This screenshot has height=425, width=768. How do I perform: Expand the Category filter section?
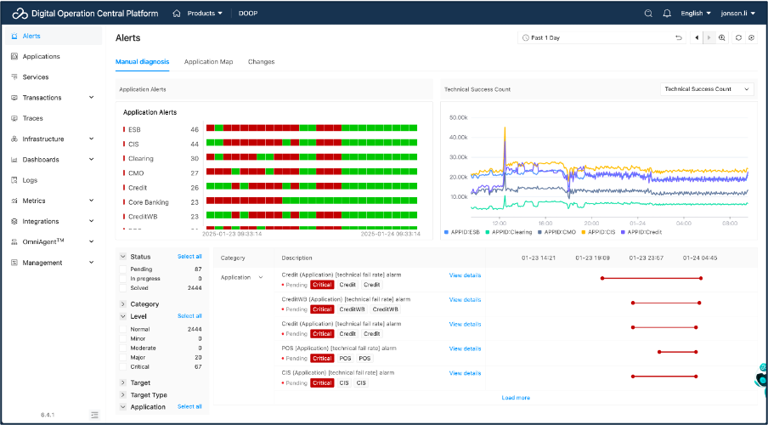123,303
